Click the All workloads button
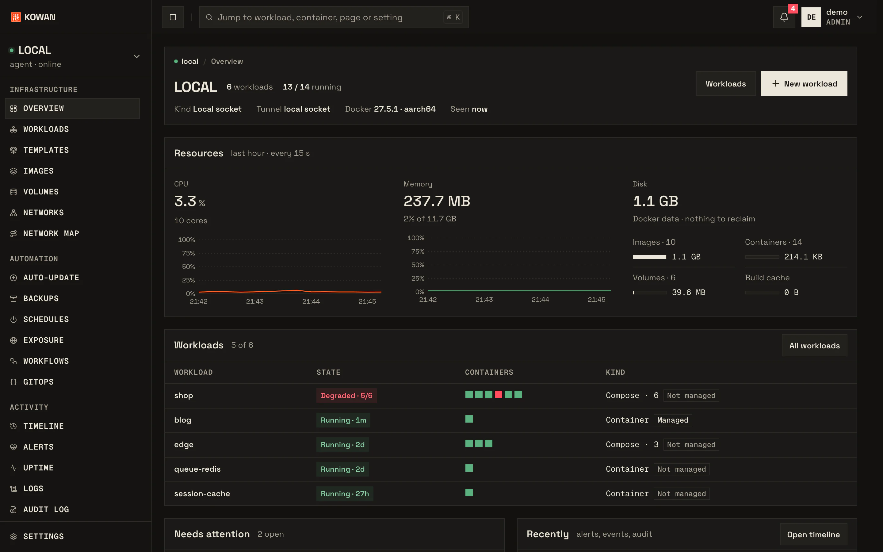The image size is (883, 552). click(814, 345)
